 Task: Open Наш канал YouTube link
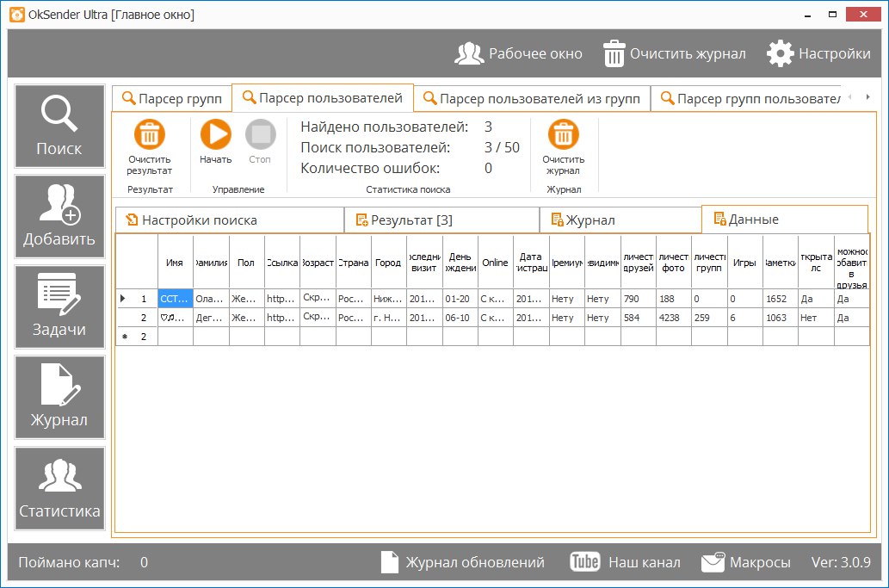tap(625, 562)
